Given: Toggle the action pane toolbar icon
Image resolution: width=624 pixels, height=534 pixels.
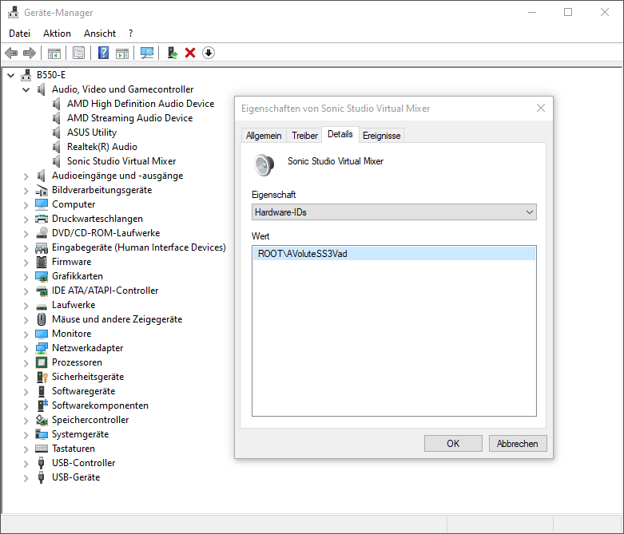Looking at the screenshot, I should (x=122, y=53).
